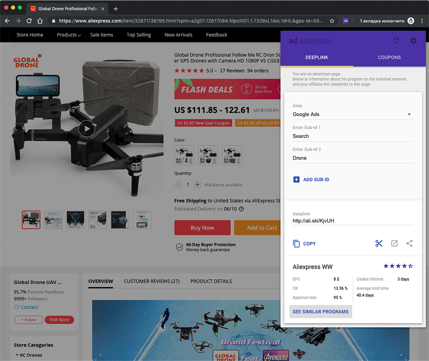Open ad.extension settings gear
Image resolution: width=429 pixels, height=361 pixels.
pos(413,41)
